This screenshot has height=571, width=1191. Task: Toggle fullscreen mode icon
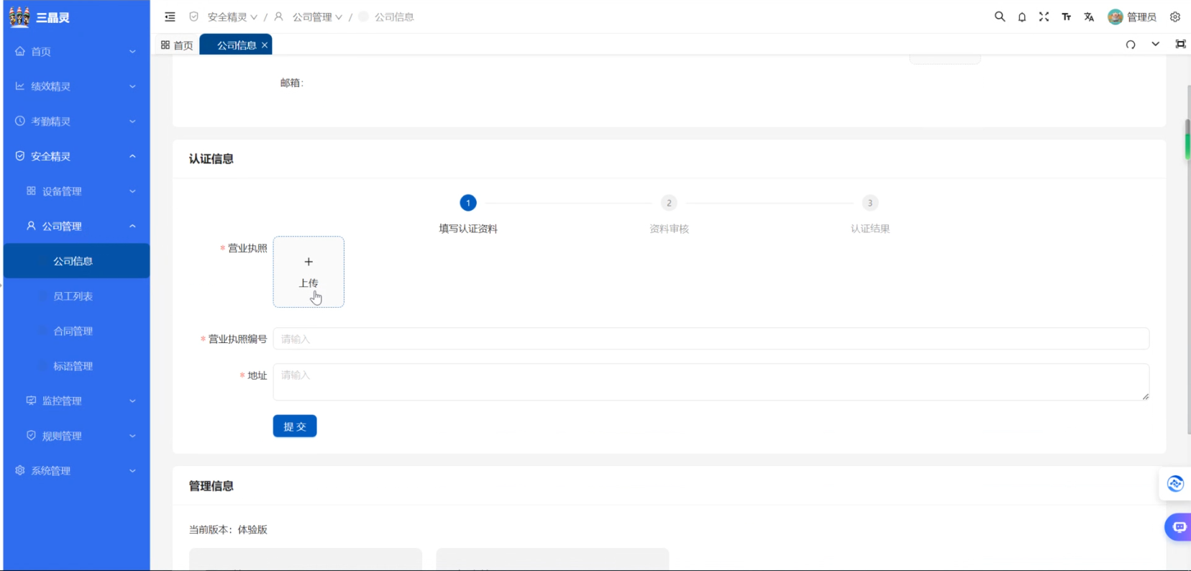pos(1044,17)
